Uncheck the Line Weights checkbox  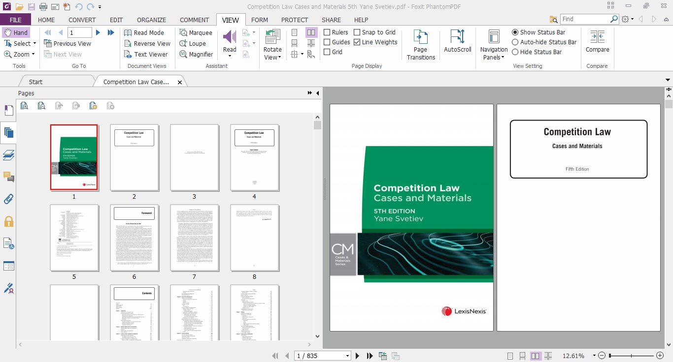click(x=357, y=42)
